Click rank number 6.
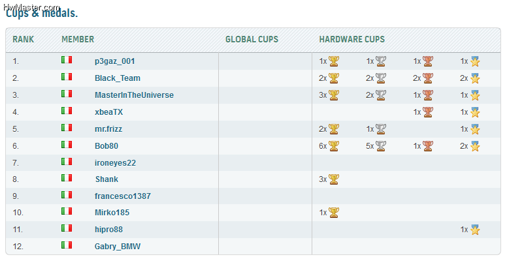507x259 pixels. click(16, 146)
